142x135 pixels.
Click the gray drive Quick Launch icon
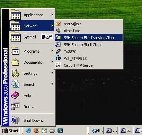coord(52,131)
